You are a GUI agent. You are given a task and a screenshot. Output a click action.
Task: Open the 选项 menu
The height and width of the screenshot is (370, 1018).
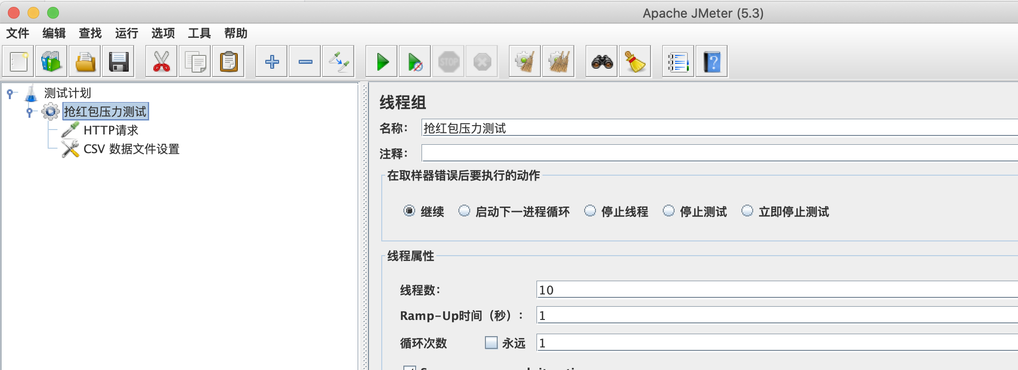pos(163,33)
